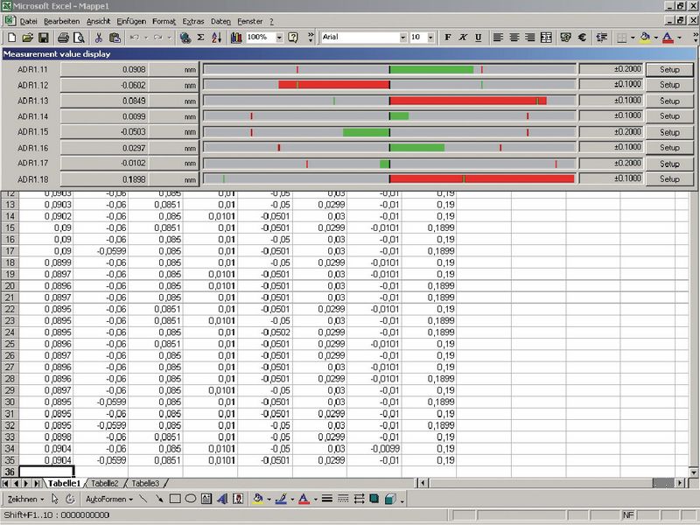The width and height of the screenshot is (700, 525).
Task: Open the zoom 100% dropdown
Action: [279, 38]
